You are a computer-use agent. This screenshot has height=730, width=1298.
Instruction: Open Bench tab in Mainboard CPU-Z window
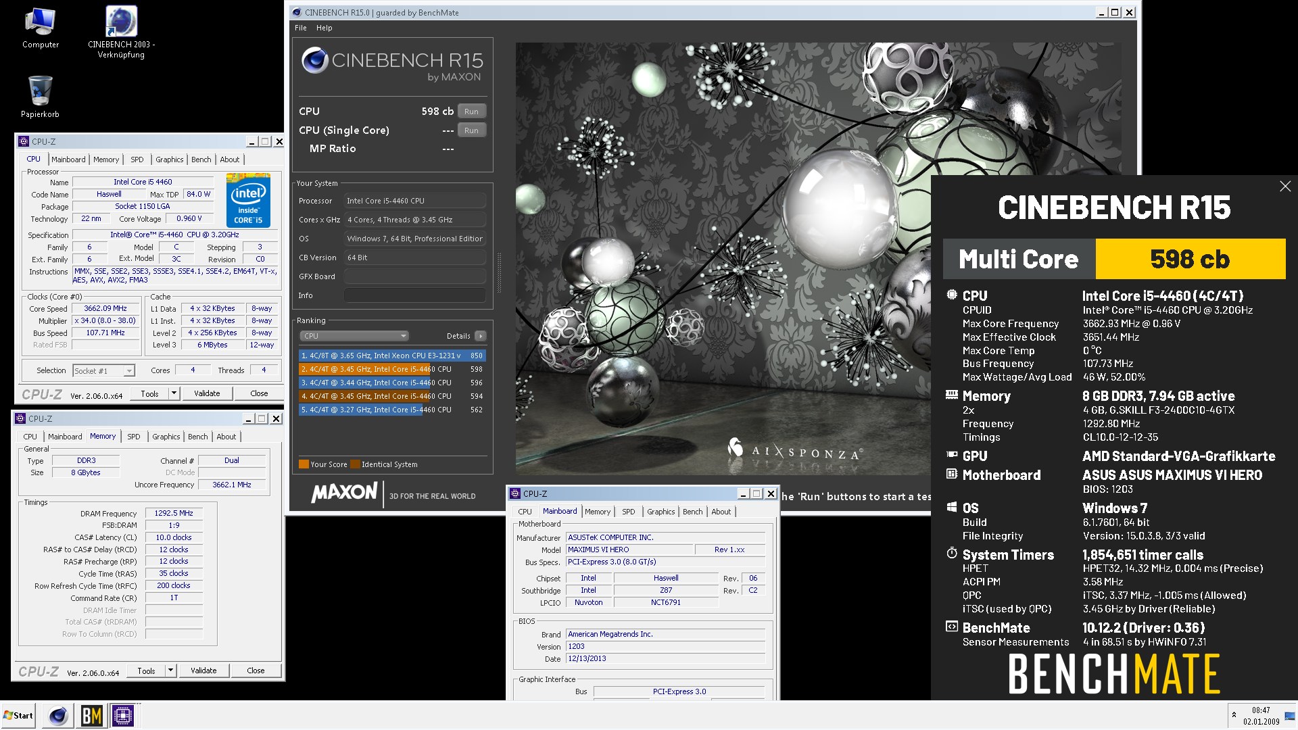tap(693, 512)
